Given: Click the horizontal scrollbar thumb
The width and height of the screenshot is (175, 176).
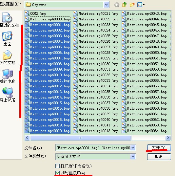Looking at the screenshot, I should pos(81,138).
